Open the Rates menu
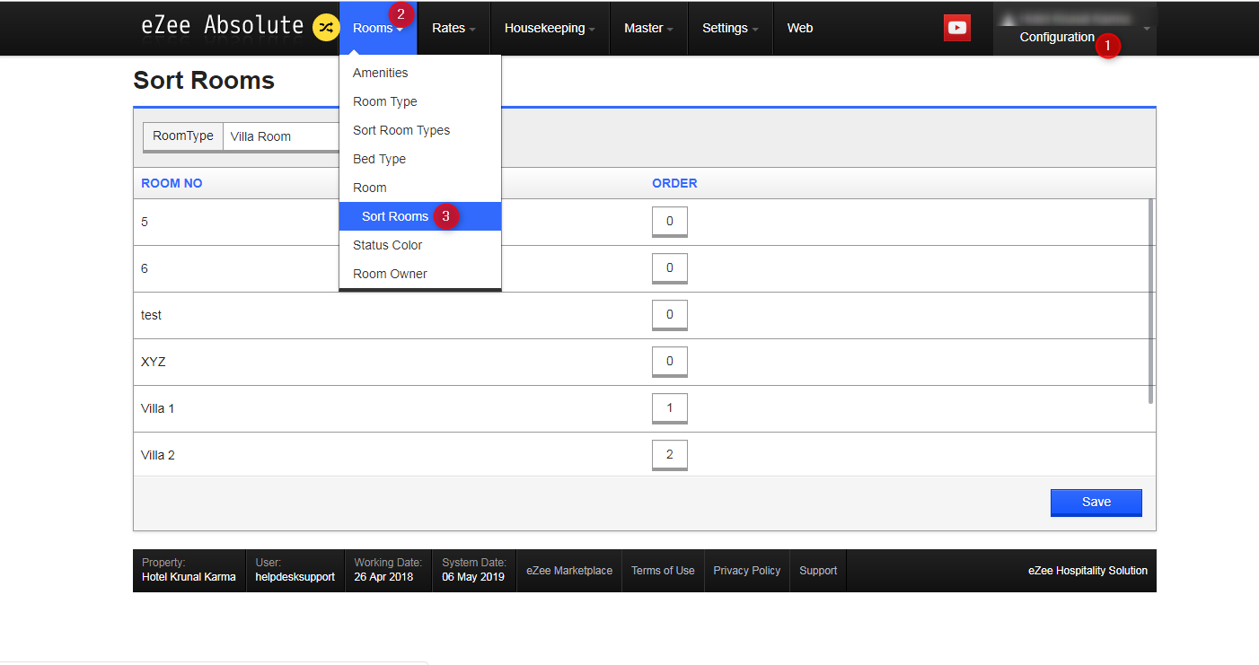This screenshot has height=665, width=1259. [x=453, y=28]
